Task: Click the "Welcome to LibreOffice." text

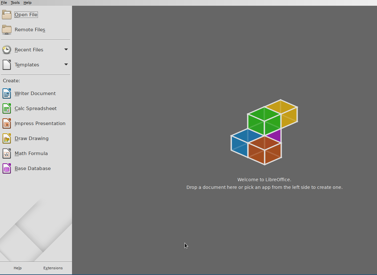Action: 264,180
